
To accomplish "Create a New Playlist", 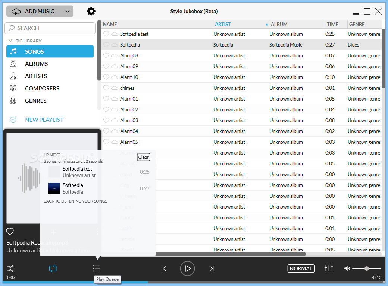I will coord(44,120).
